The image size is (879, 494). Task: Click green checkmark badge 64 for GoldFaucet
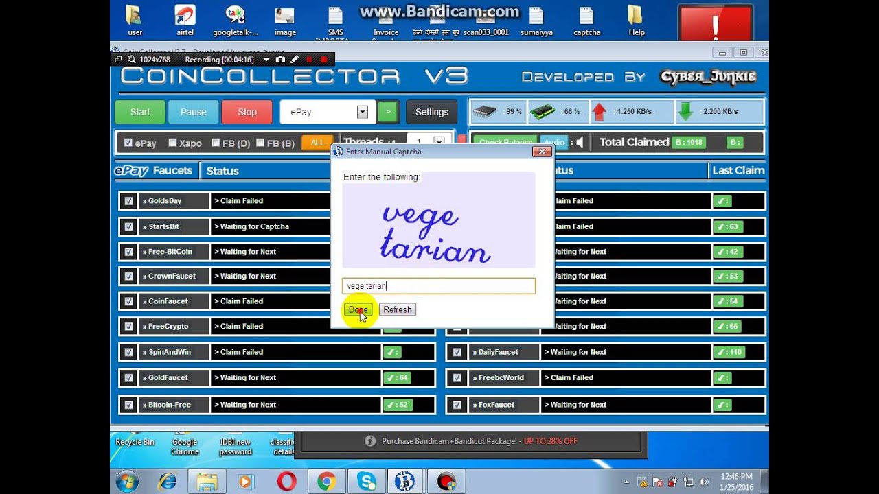click(398, 377)
